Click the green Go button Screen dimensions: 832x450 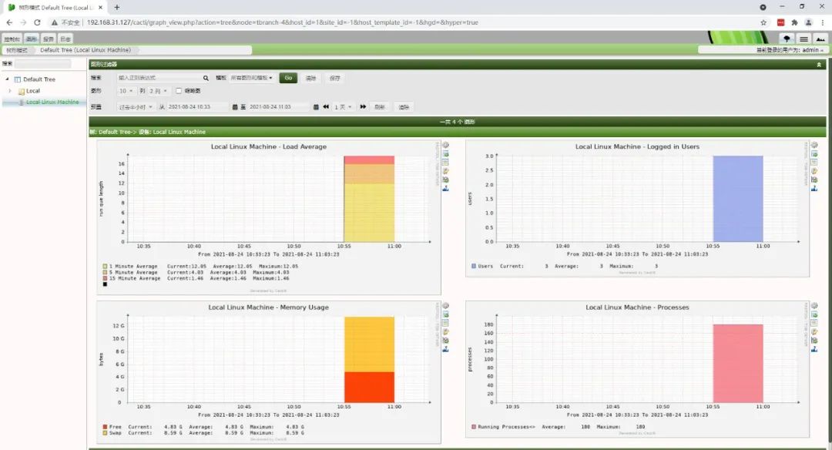coord(288,78)
